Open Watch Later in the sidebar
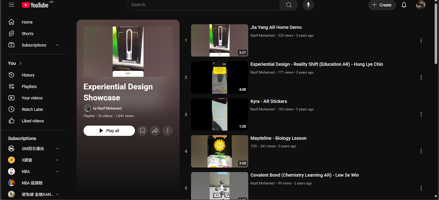The width and height of the screenshot is (439, 200). (x=35, y=109)
